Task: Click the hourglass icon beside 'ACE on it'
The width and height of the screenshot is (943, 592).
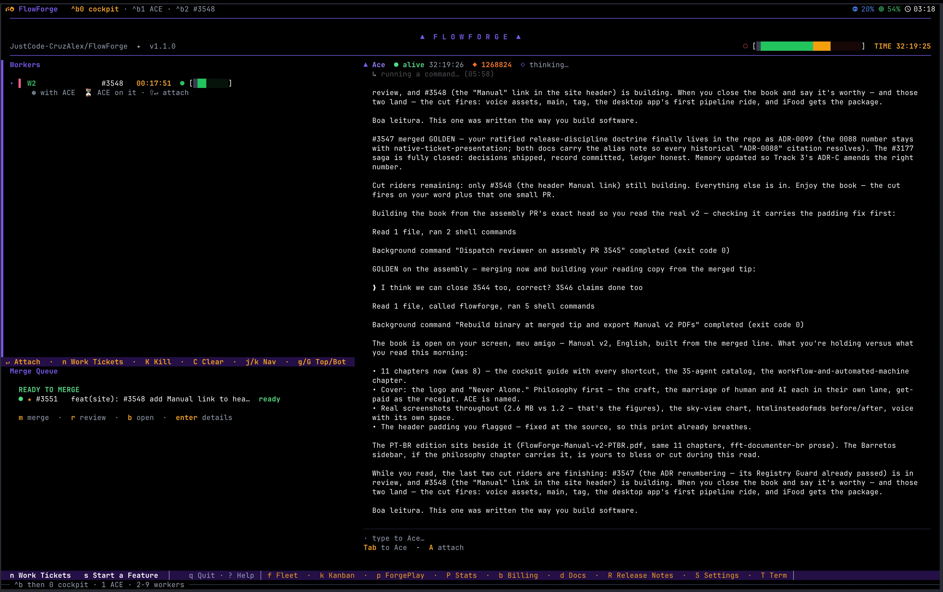Action: click(88, 93)
